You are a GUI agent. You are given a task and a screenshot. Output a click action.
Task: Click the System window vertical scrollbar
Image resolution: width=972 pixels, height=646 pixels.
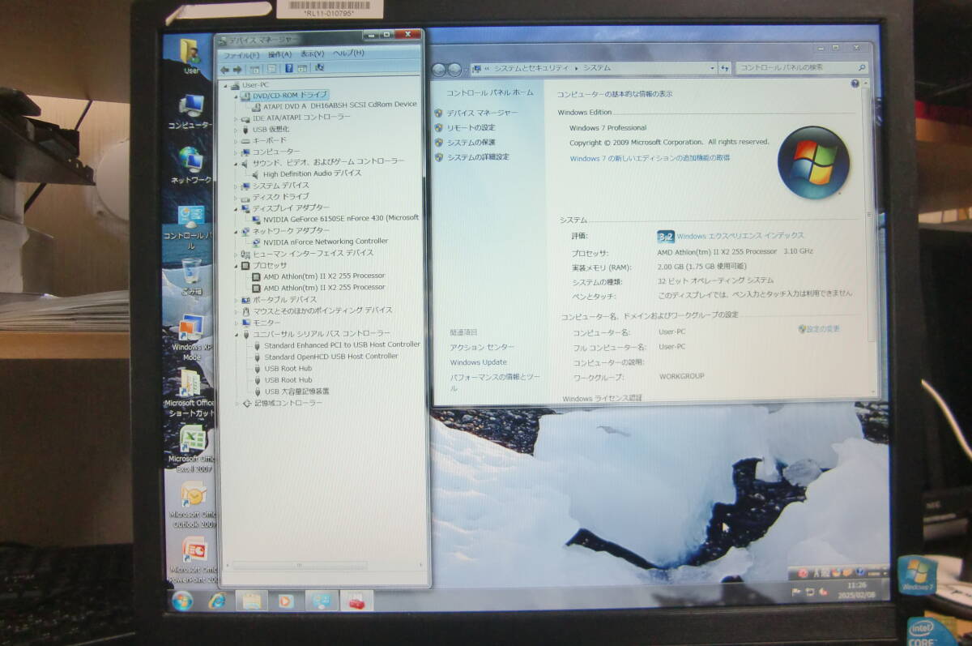click(x=870, y=215)
